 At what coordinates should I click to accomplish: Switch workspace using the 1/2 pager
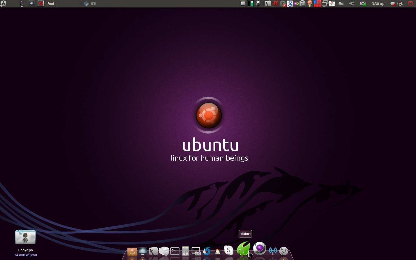coord(22,3)
